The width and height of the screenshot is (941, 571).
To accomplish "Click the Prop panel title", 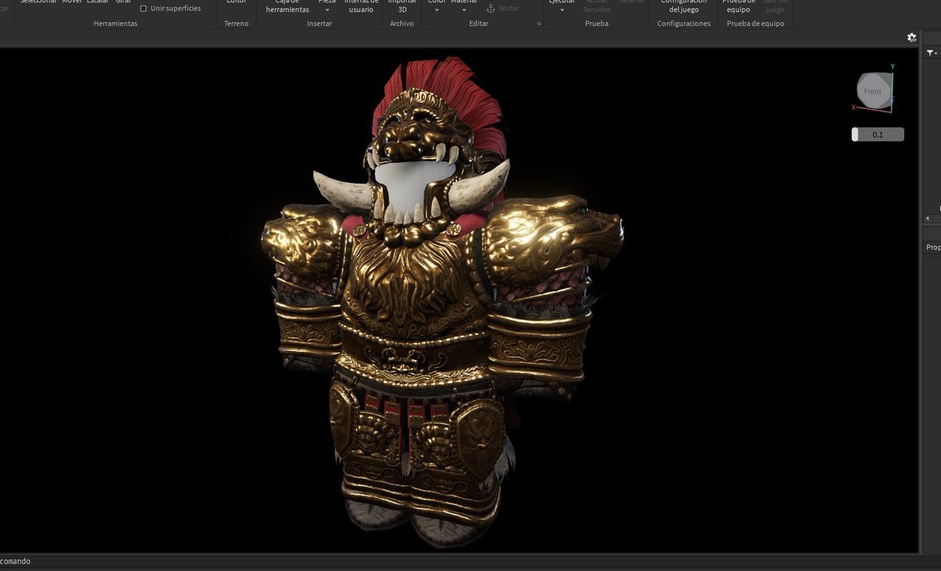I will [x=932, y=247].
